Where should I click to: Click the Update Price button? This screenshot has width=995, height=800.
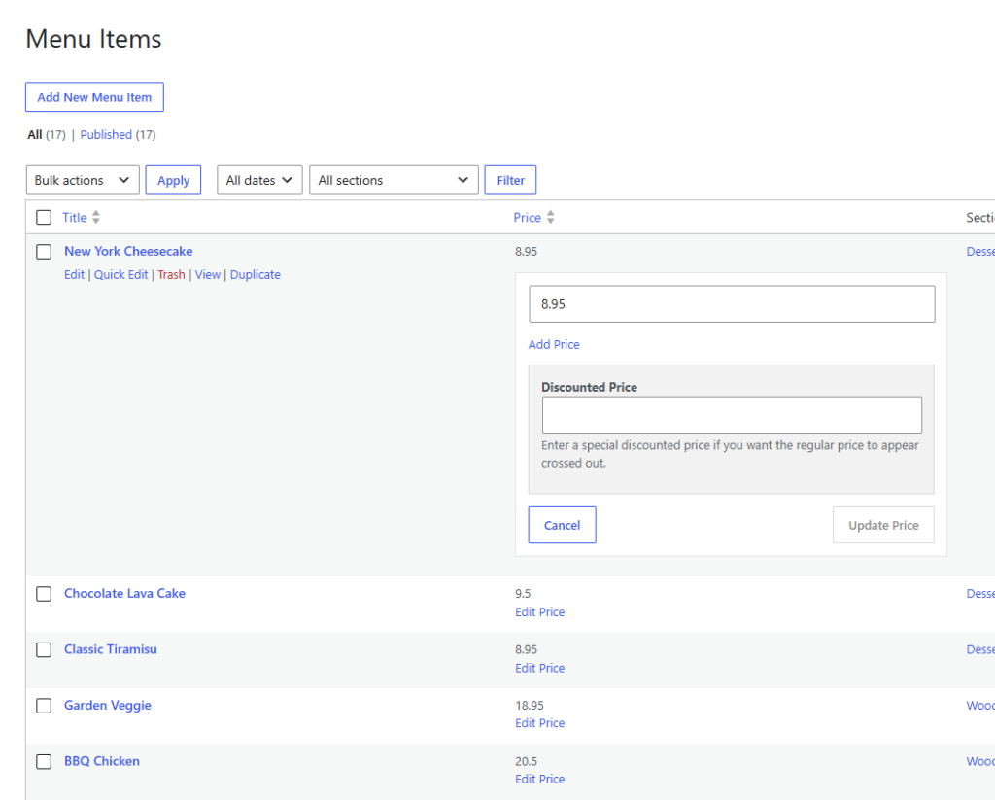pyautogui.click(x=883, y=525)
